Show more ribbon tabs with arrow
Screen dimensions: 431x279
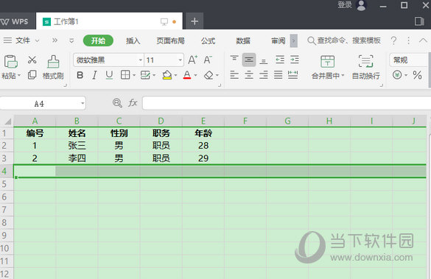(x=293, y=41)
